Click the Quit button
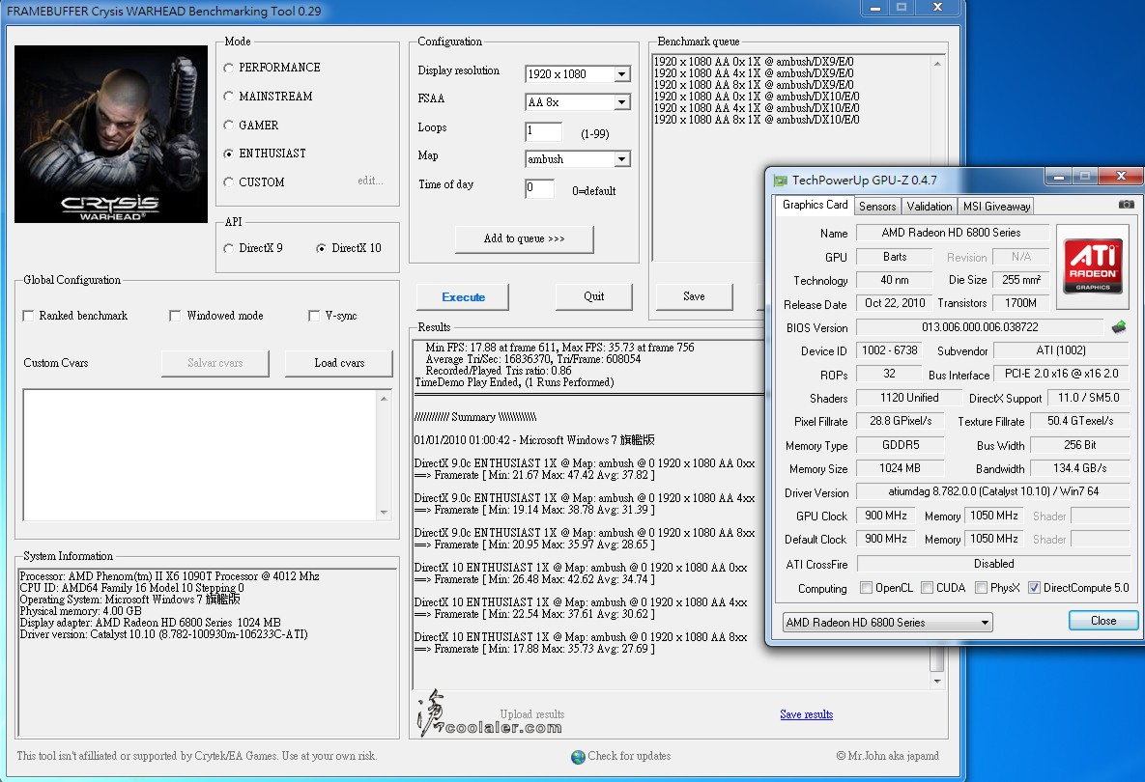 tap(593, 296)
